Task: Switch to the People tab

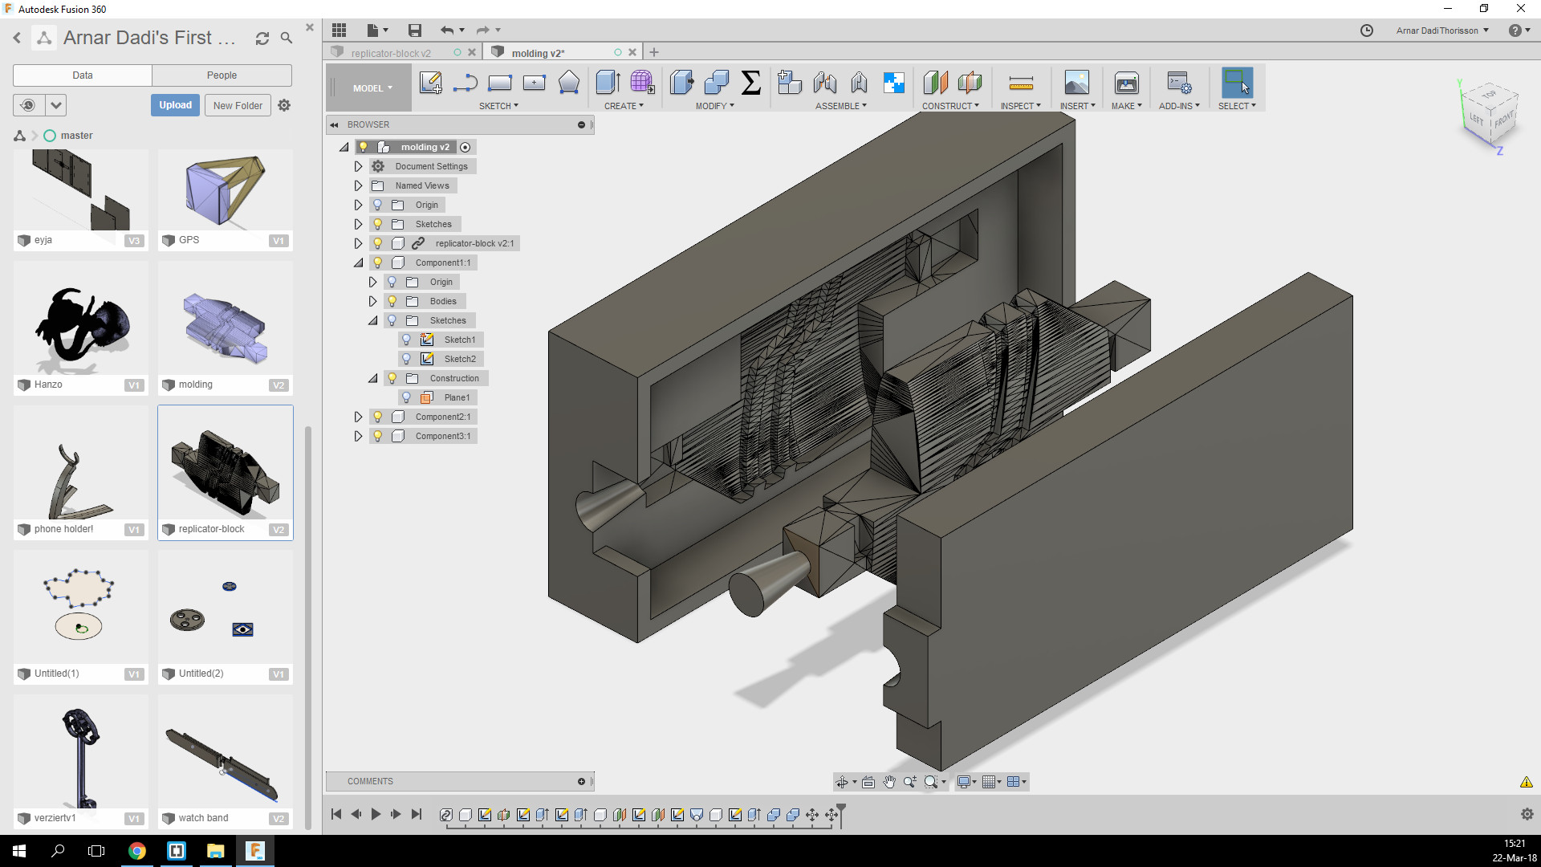Action: coord(222,75)
